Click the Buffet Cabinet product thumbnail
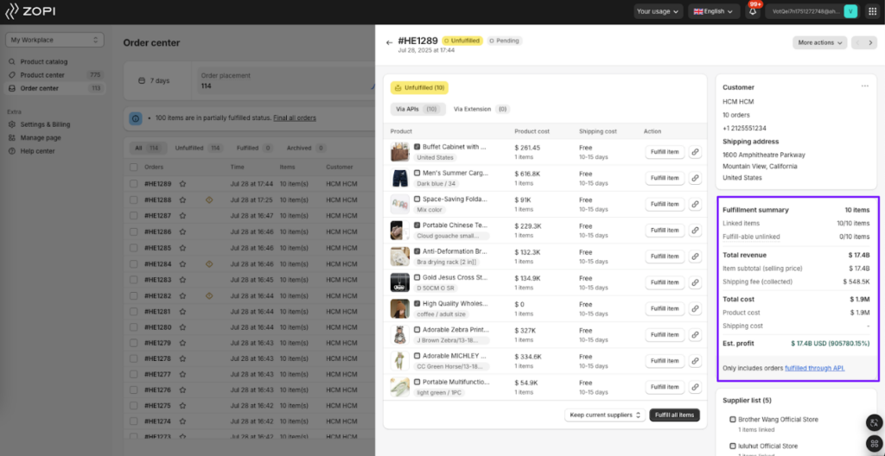Screen dimensions: 885x456 point(399,152)
